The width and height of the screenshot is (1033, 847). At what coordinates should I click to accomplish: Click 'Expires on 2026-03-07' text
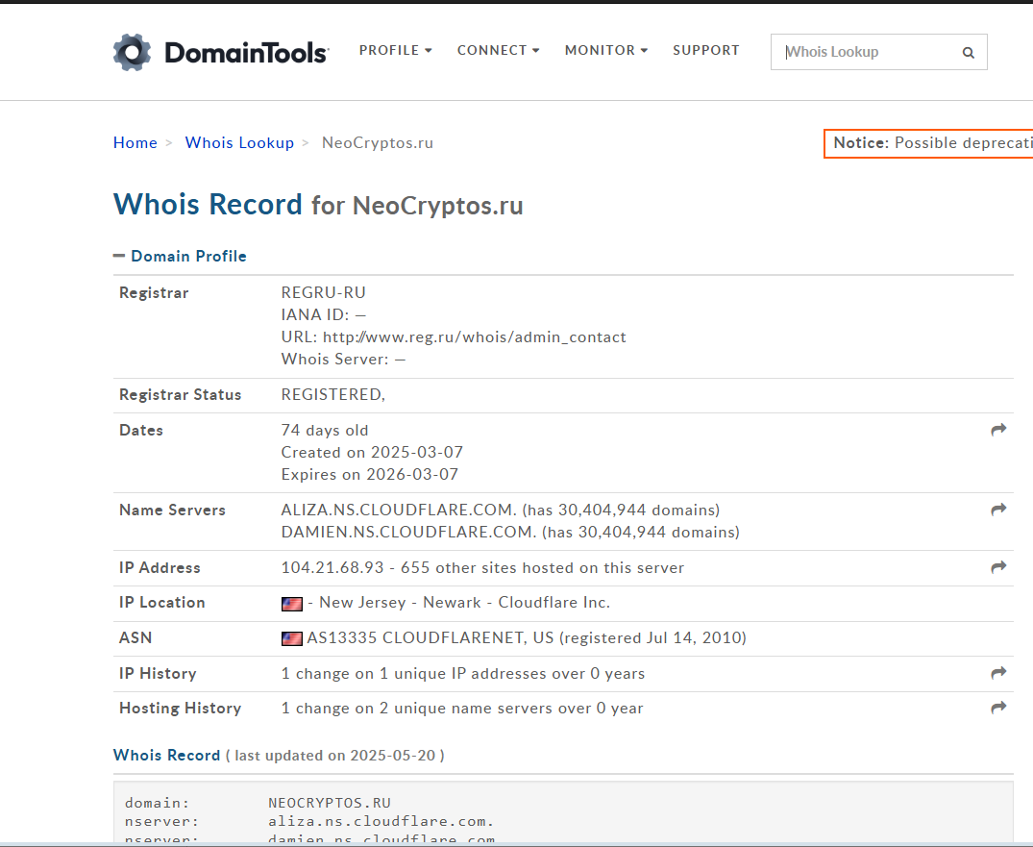point(370,475)
